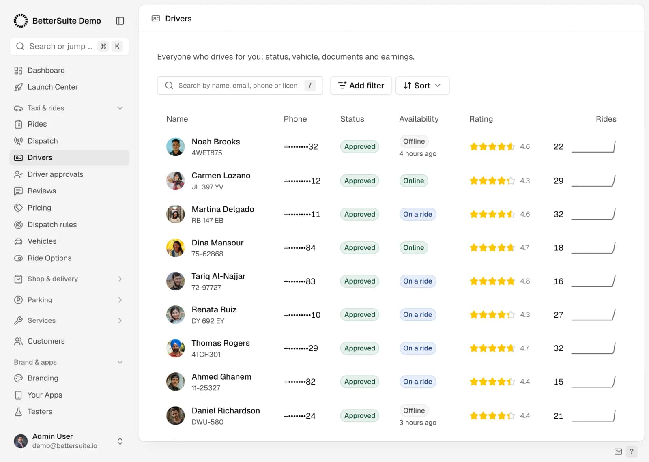Click the Drivers ID card icon in header
649x462 pixels.
point(156,19)
